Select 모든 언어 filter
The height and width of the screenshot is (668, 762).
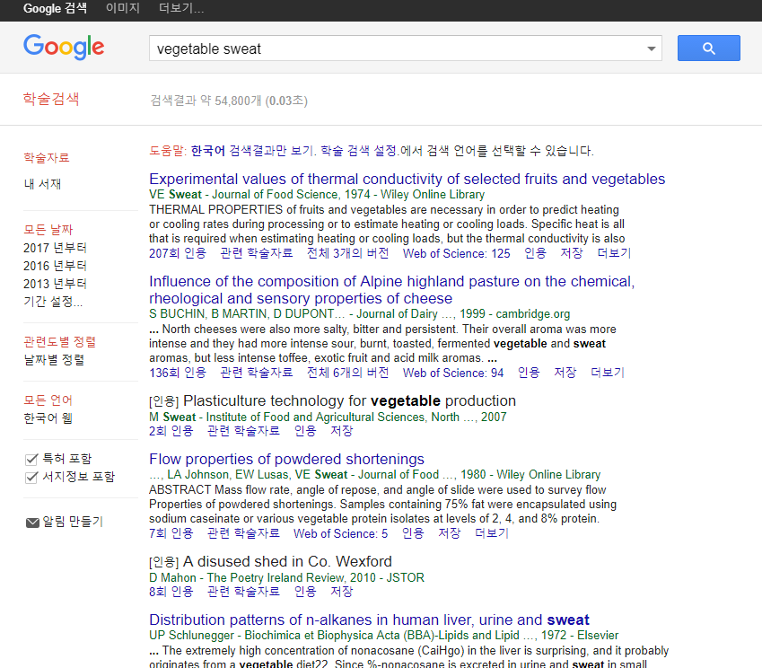click(x=48, y=400)
